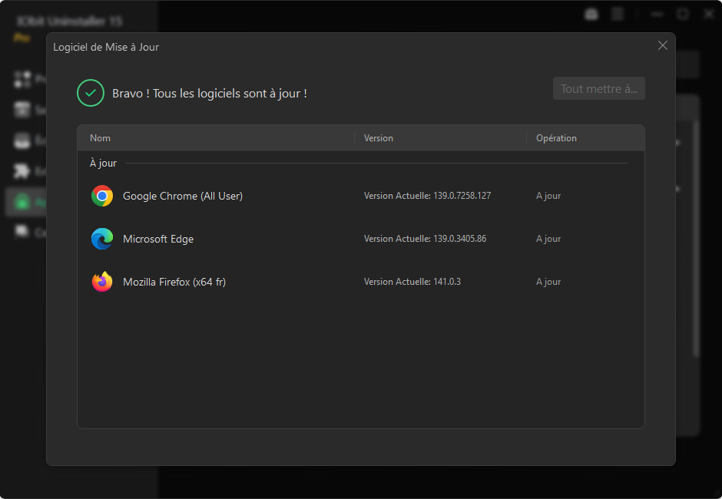Select the Microsoft Edge row name
The height and width of the screenshot is (499, 722).
[158, 239]
